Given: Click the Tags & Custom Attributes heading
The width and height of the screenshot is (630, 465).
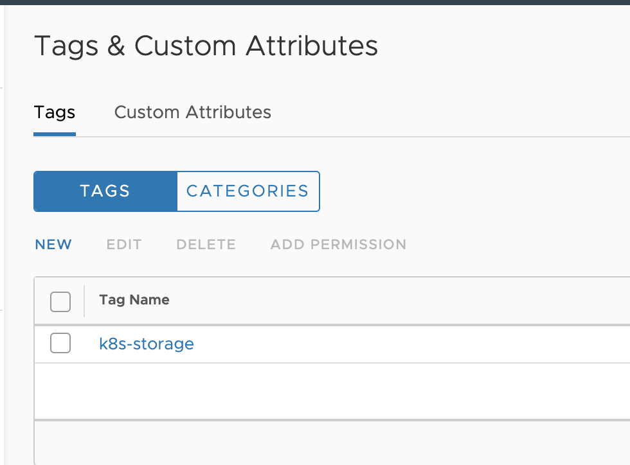Looking at the screenshot, I should point(206,46).
